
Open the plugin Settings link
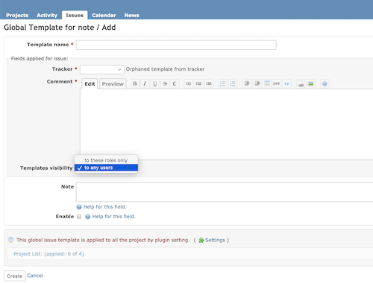pos(215,240)
